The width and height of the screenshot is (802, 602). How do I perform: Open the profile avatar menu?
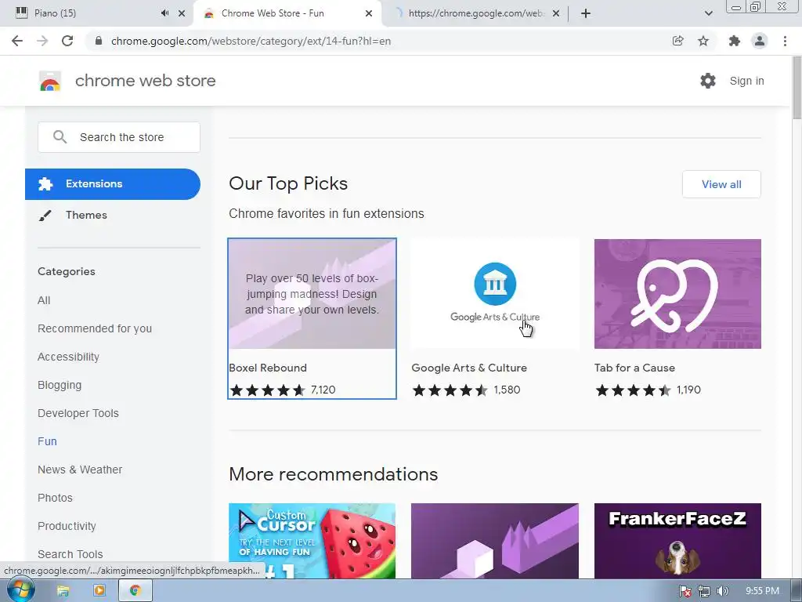760,41
